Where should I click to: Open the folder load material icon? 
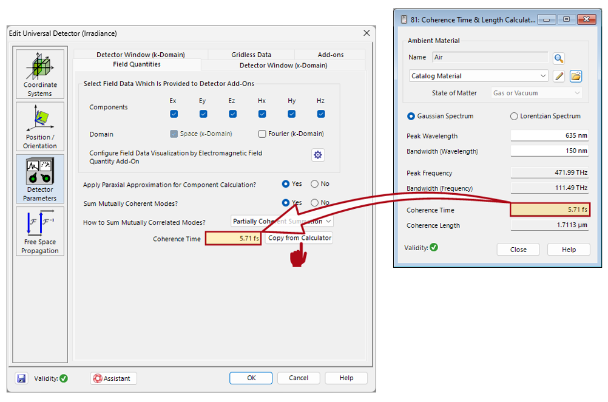point(576,76)
